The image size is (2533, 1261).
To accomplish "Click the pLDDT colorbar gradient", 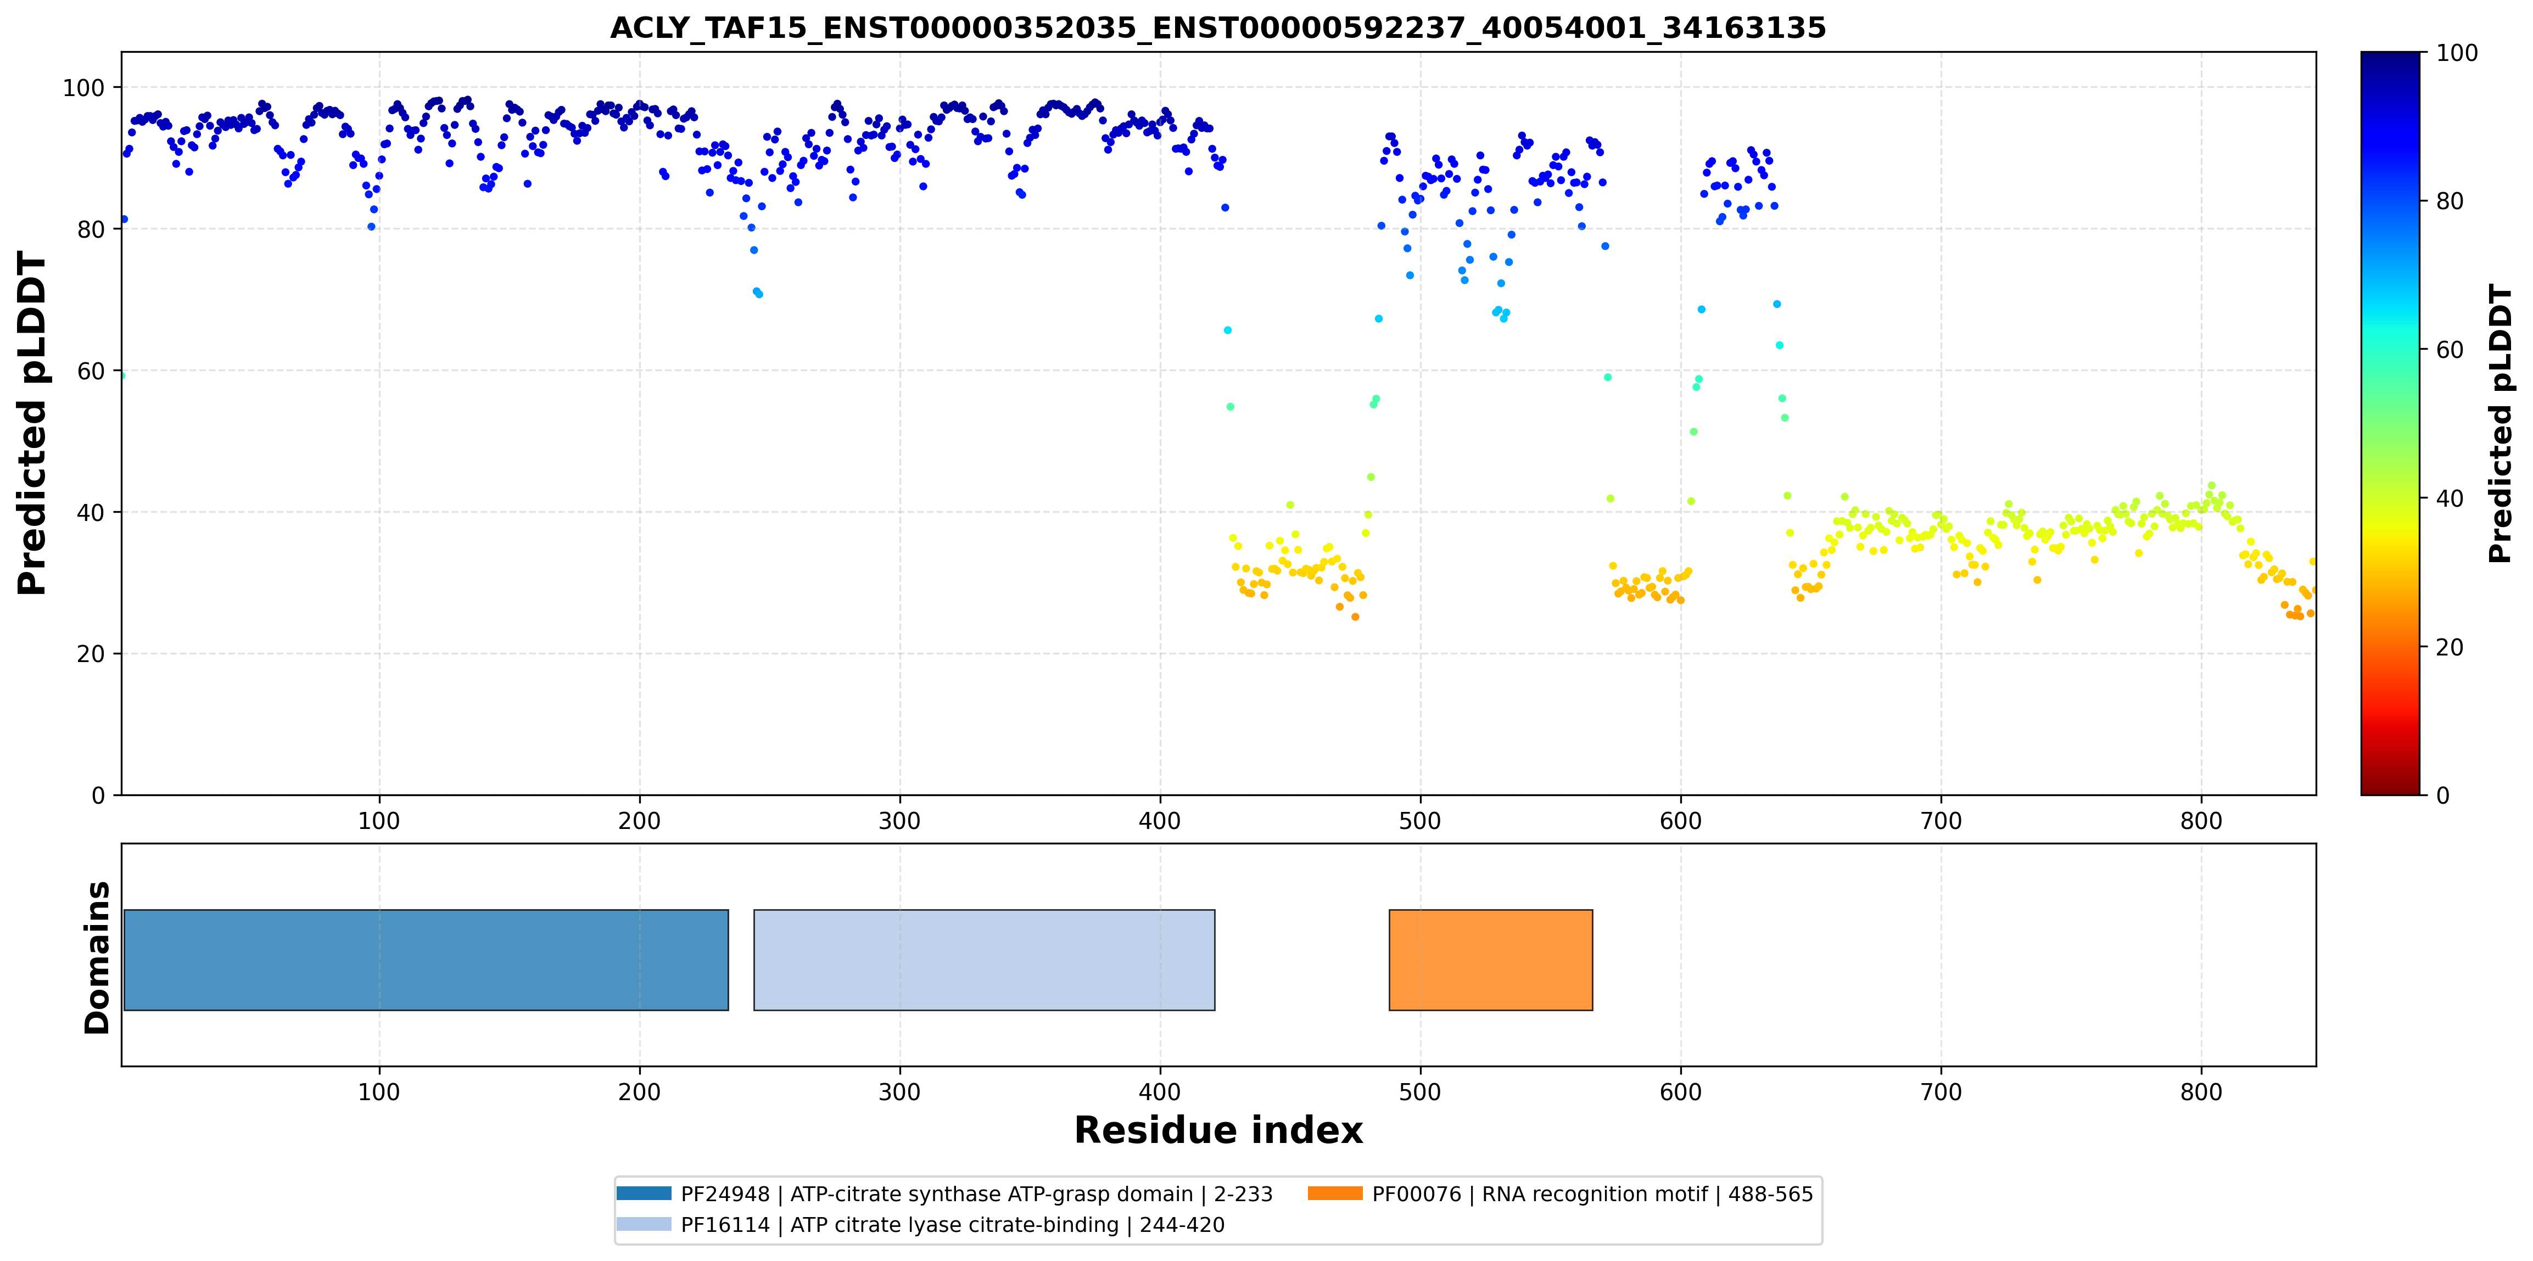I will 2390,423.
